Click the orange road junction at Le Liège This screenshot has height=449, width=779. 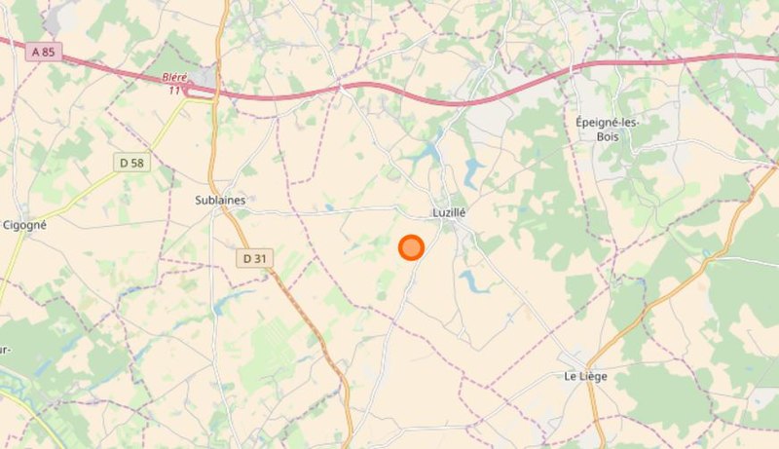589,368
